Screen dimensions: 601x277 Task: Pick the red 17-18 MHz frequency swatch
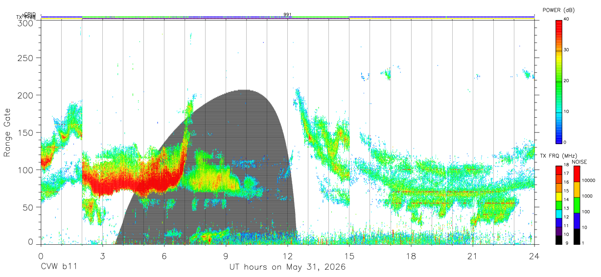[558, 170]
